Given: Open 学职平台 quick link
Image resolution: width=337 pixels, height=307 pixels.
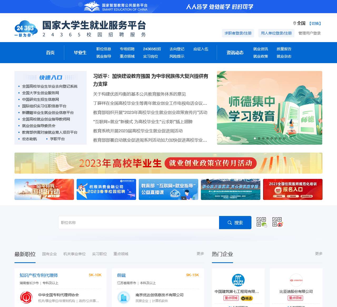Looking at the screenshot, I should [x=57, y=139].
